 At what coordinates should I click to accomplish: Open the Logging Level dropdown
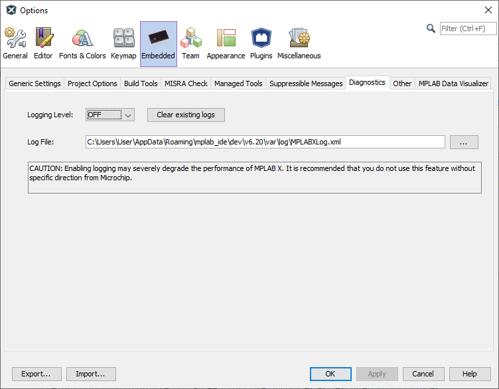coord(109,115)
